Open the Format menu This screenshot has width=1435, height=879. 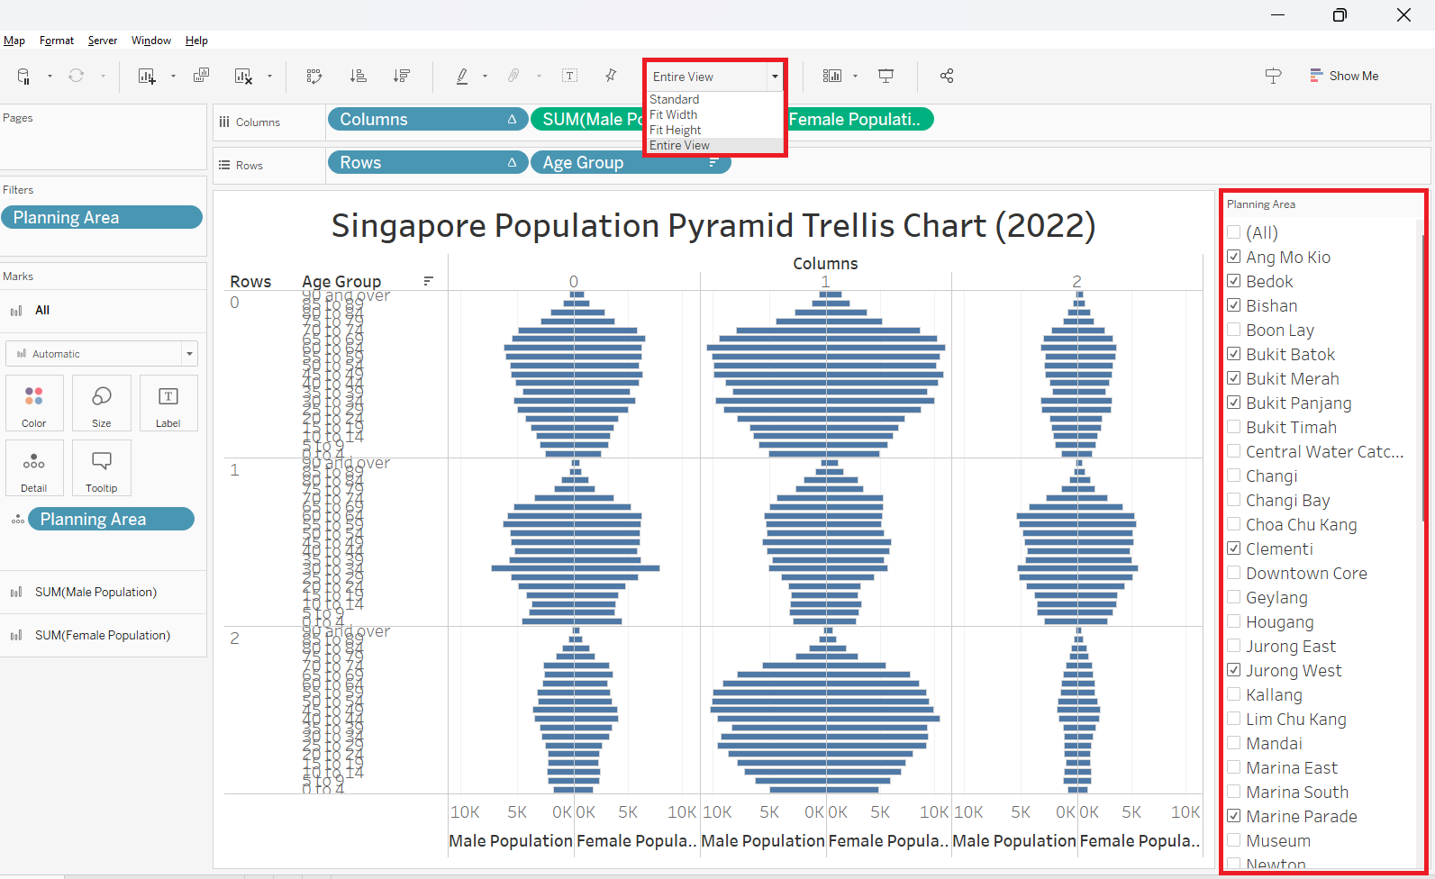click(x=57, y=41)
